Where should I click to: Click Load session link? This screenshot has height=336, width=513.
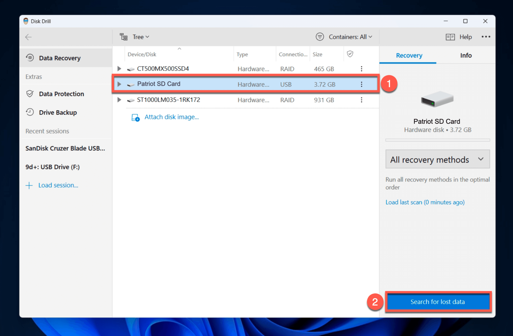tap(58, 185)
